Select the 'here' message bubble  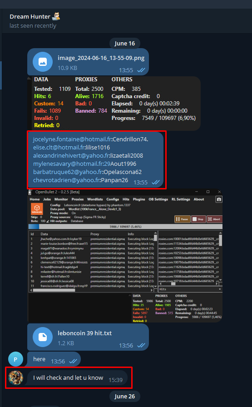pos(54,359)
